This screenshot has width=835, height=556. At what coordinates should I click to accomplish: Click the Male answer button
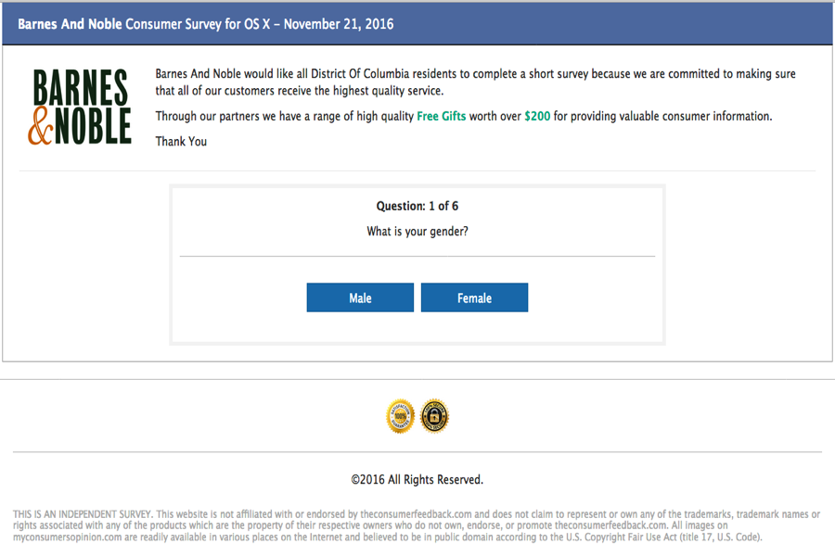click(x=360, y=297)
